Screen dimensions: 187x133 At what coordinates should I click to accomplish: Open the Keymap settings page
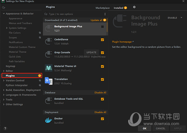(x=10, y=66)
